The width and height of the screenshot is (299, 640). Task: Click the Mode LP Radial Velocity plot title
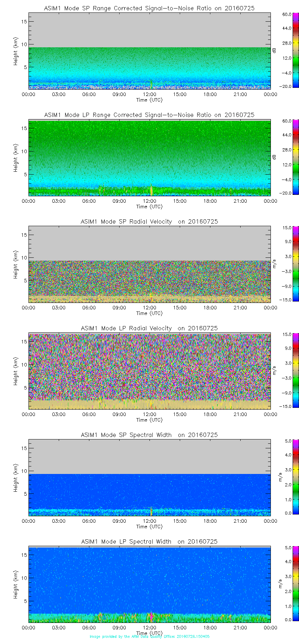click(x=149, y=328)
